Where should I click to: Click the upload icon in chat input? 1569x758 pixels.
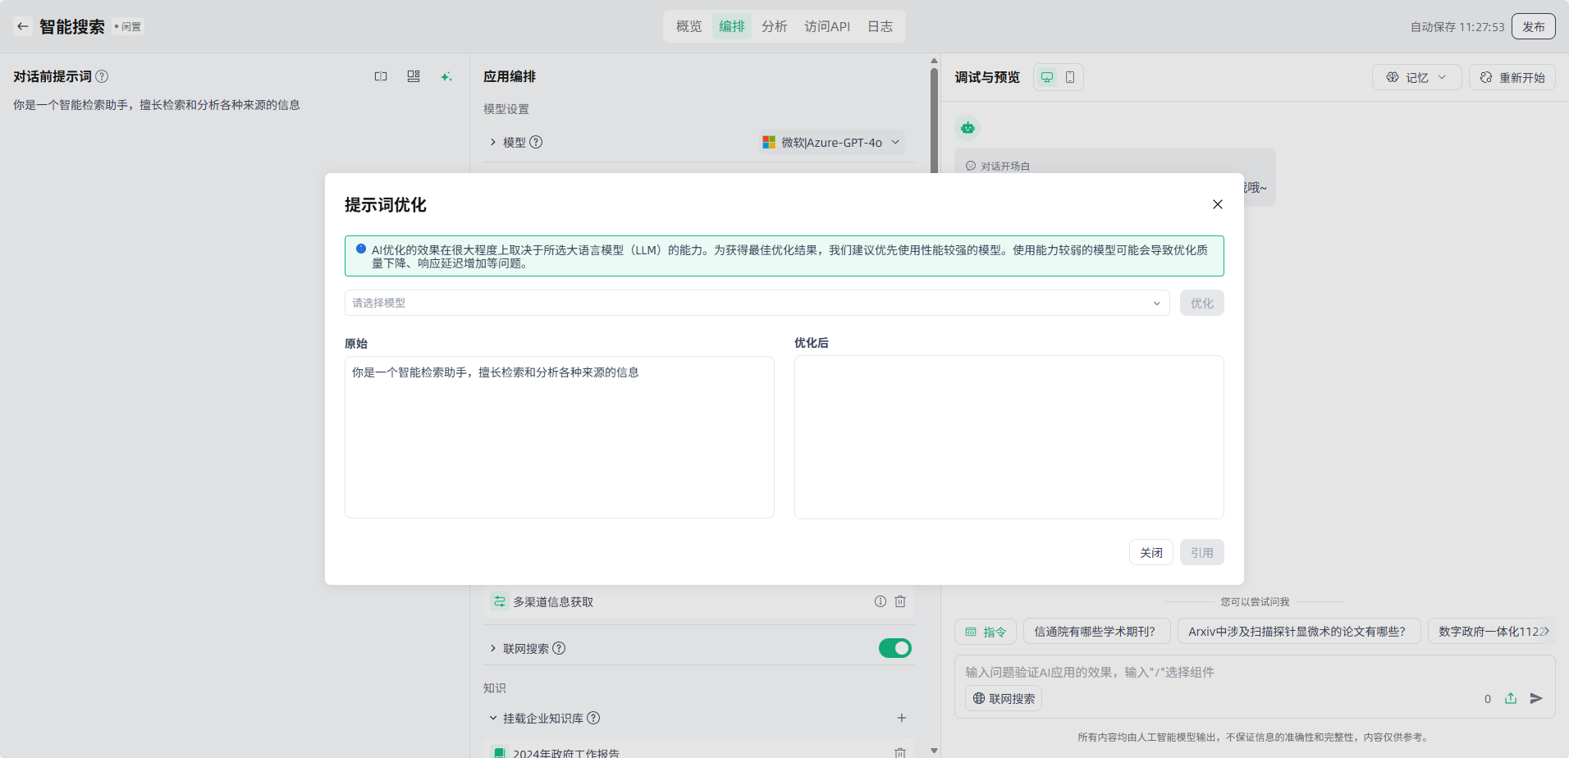1511,698
